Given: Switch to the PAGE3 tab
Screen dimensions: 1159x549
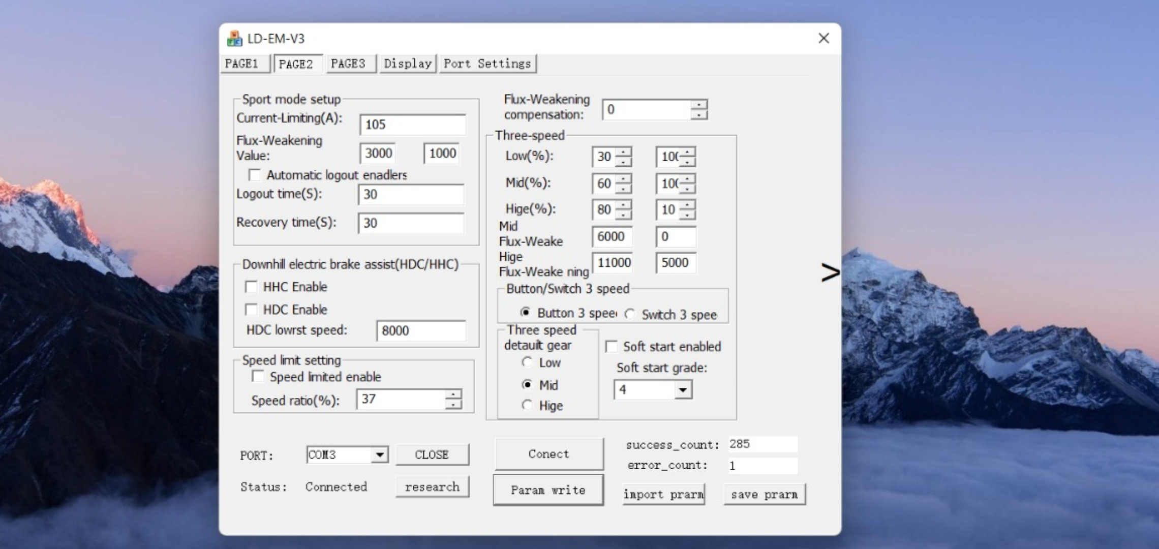Looking at the screenshot, I should [348, 64].
